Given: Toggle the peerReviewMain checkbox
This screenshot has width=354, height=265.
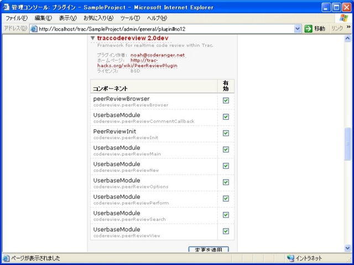Looking at the screenshot, I should 226,150.
